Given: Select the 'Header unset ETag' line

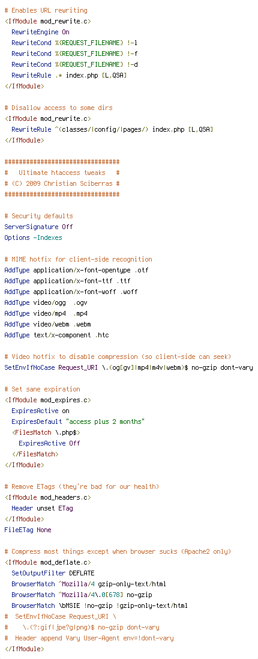Looking at the screenshot, I should (43, 509).
